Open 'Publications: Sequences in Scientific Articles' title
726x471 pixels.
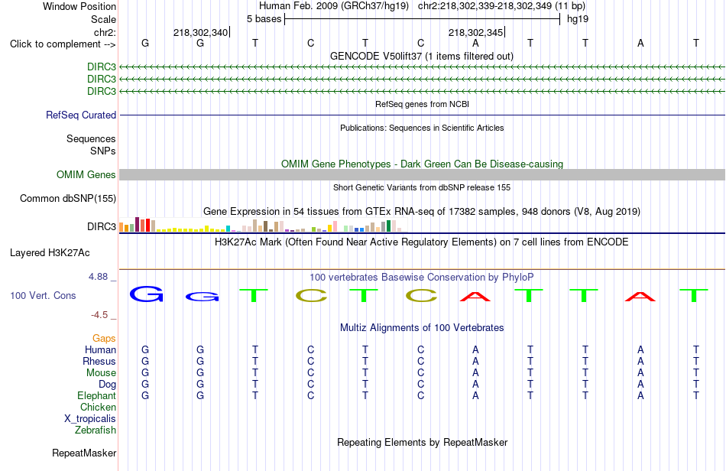click(422, 128)
